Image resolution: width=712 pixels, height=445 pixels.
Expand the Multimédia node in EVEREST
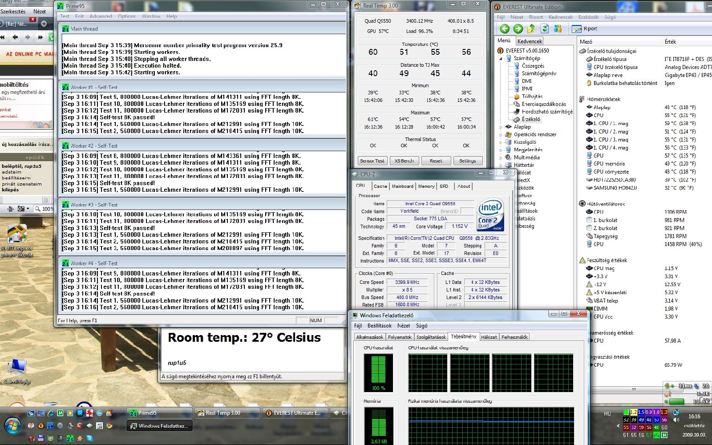[x=501, y=157]
